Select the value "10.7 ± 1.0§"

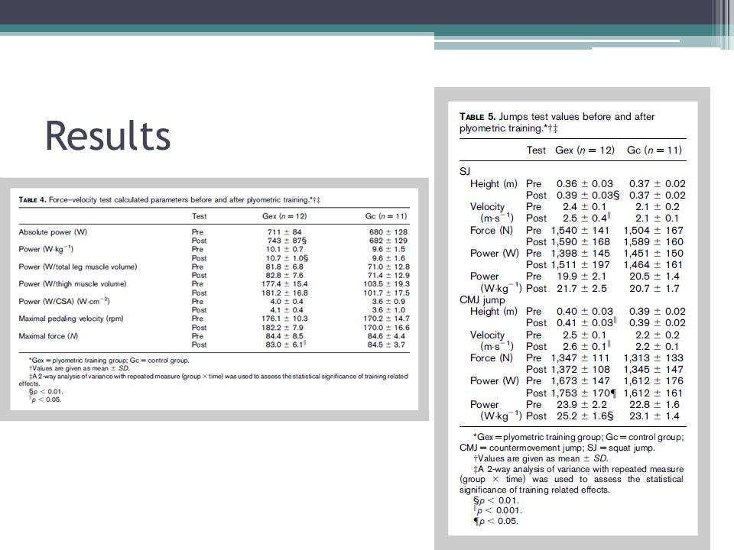pos(287,258)
